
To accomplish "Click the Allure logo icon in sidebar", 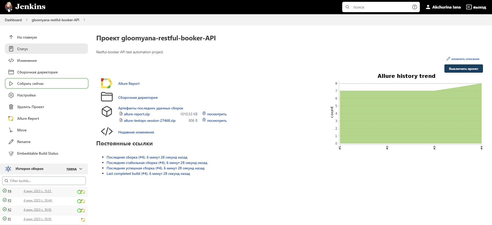I will 11,118.
